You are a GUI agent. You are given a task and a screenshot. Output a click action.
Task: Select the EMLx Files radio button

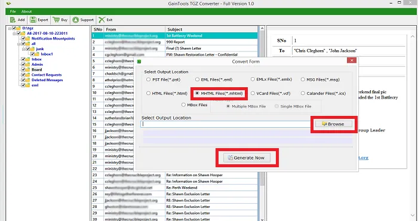click(x=253, y=79)
